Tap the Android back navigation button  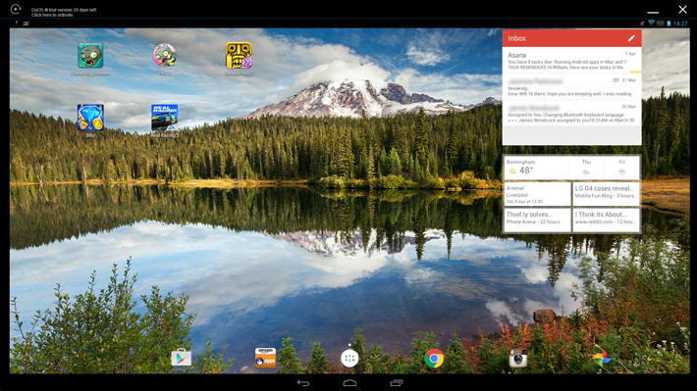(x=303, y=383)
